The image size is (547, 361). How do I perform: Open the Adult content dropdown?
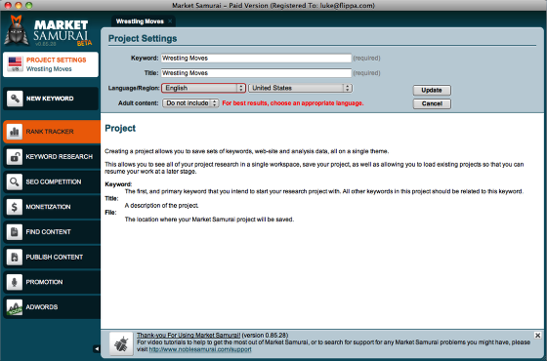190,103
